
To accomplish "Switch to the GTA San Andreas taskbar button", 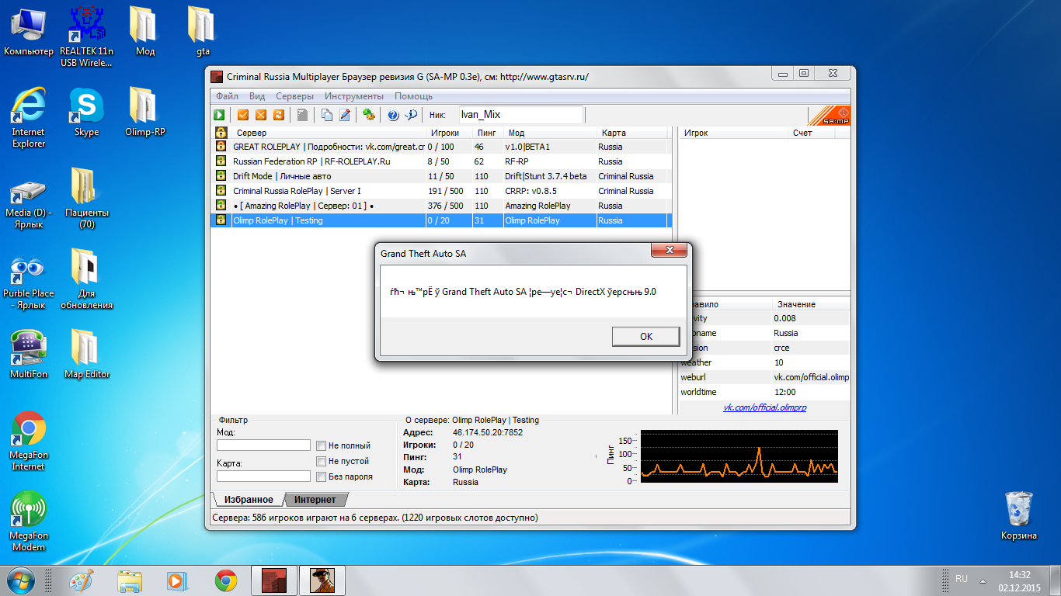I will point(322,580).
